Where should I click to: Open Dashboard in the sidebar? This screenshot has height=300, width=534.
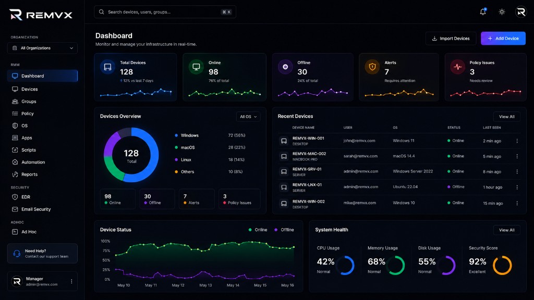click(x=42, y=76)
